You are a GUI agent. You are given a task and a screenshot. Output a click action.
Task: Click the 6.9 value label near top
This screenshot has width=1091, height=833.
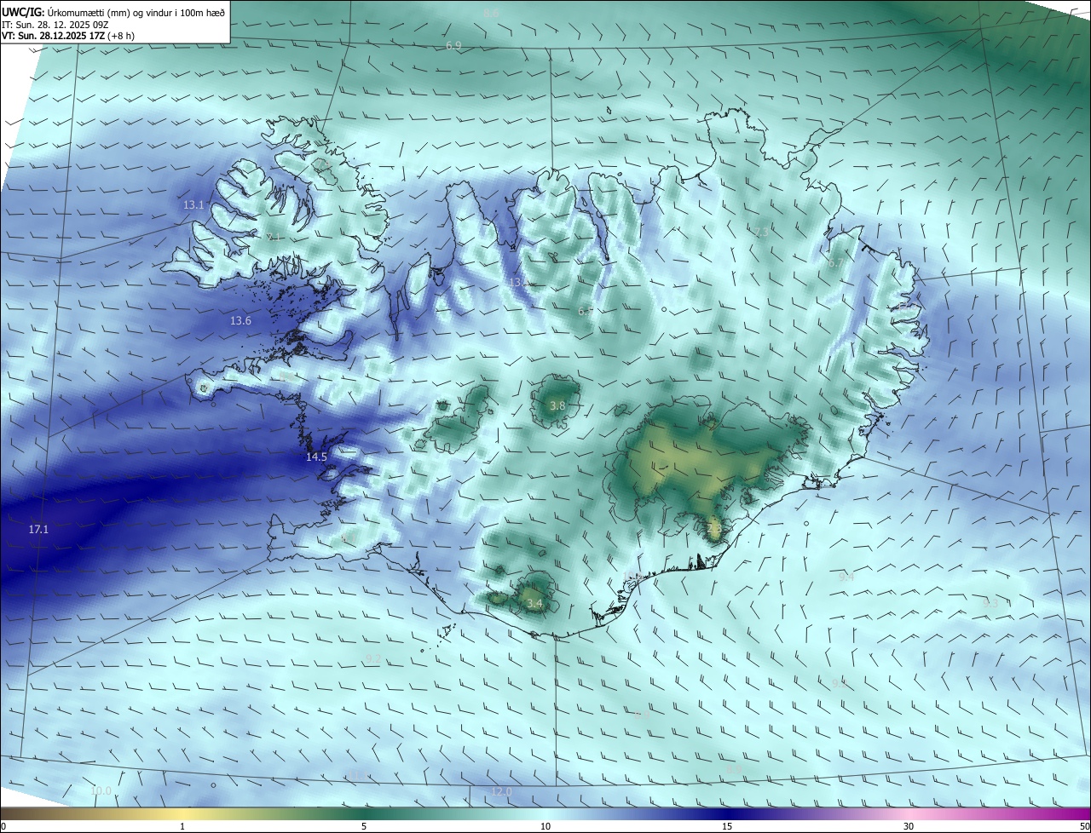453,45
